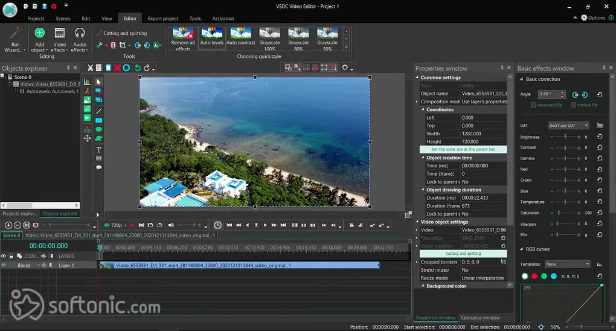
Task: Open the Run Wizard tool
Action: tap(15, 39)
